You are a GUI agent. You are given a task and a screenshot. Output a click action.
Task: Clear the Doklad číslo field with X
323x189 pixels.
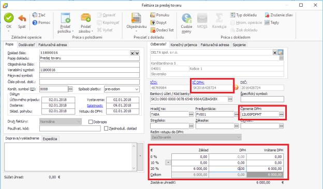pos(132,53)
